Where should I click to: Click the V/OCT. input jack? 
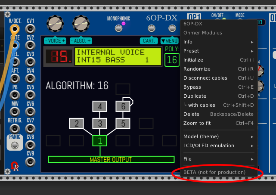coord(15,29)
